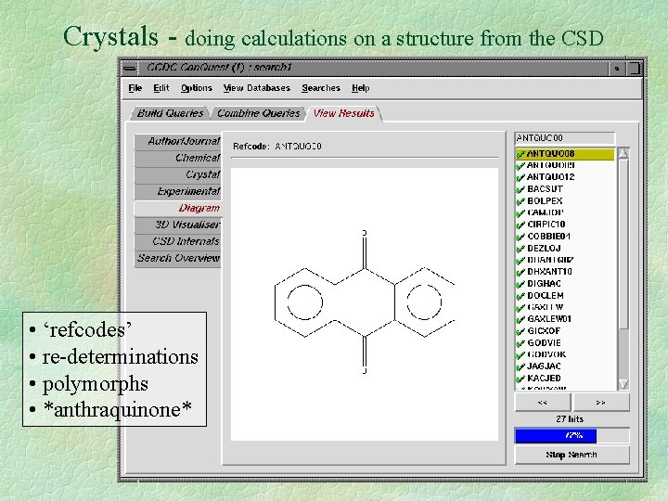
Task: Open the 3D Visualiser pane
Action: [x=178, y=225]
